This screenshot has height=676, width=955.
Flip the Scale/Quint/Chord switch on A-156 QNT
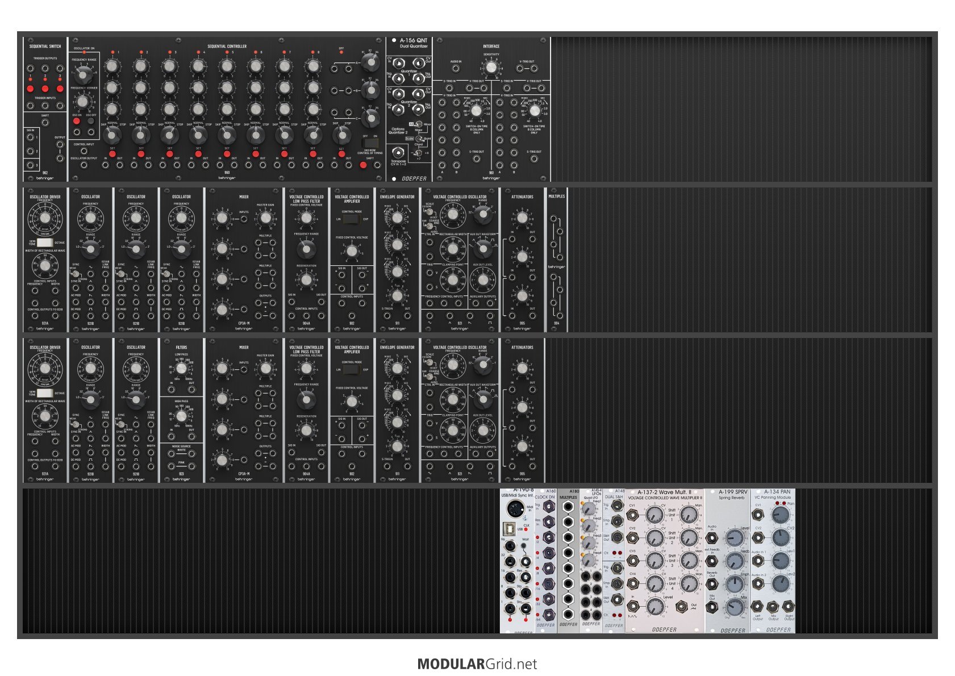[x=418, y=138]
